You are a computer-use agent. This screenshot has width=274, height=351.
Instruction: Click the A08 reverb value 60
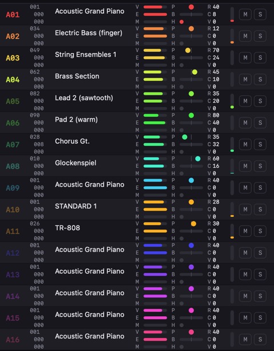pyautogui.click(x=216, y=159)
